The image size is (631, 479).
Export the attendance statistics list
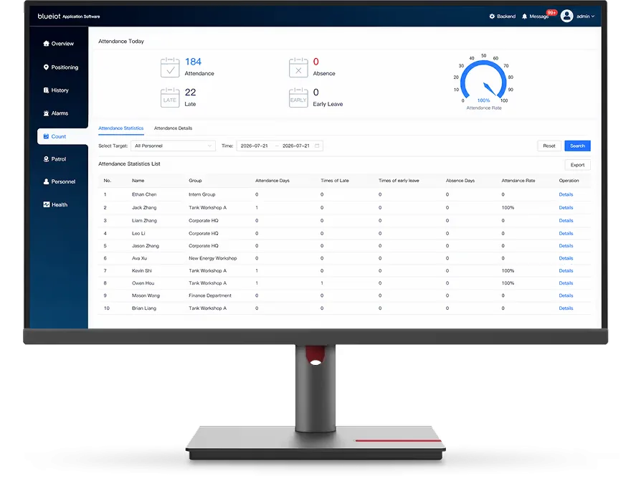coord(577,165)
